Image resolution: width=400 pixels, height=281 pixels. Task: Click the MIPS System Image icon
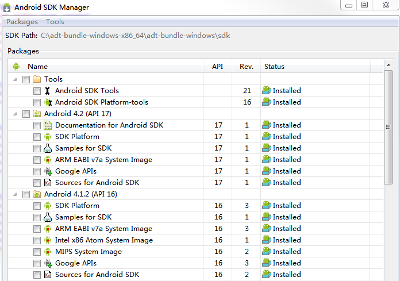click(x=48, y=252)
